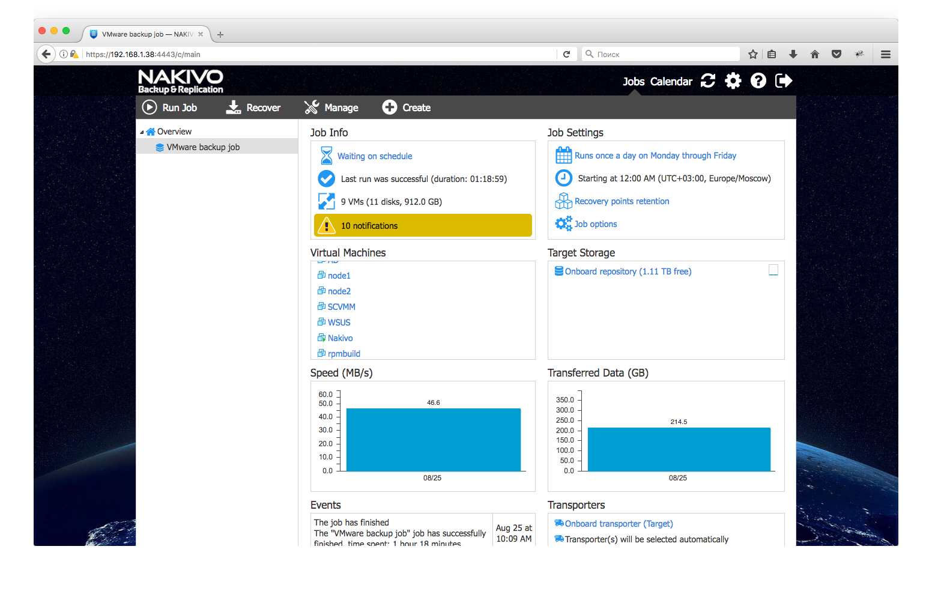The image size is (932, 594).
Task: Log out using the exit arrow icon
Action: click(784, 81)
